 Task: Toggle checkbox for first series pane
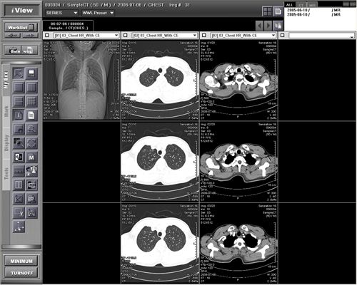coord(47,36)
